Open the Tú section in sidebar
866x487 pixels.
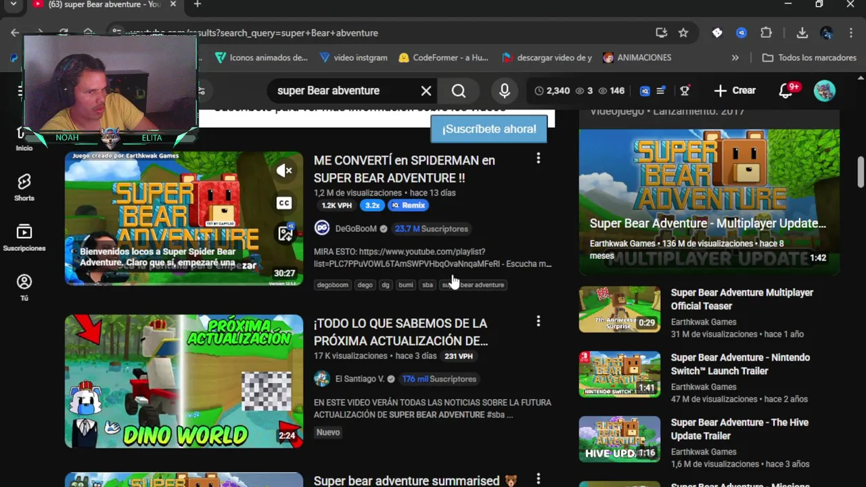click(24, 287)
